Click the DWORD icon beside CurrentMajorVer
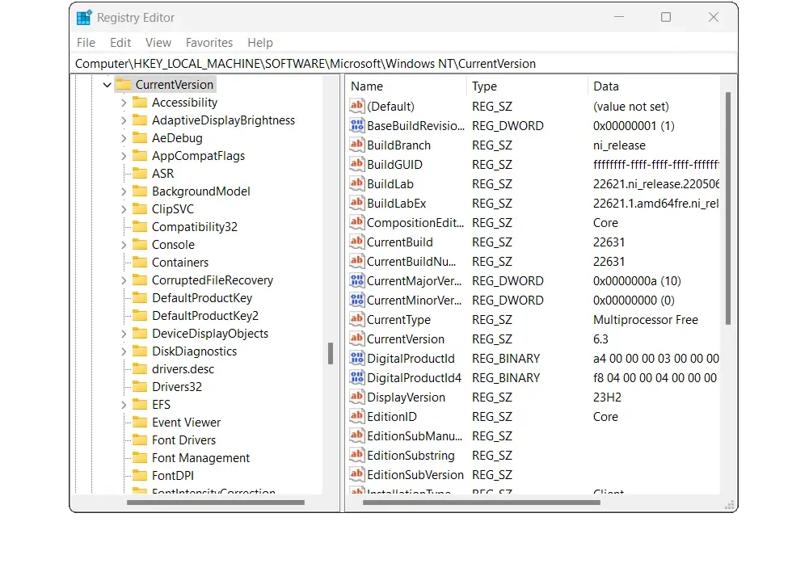 [x=356, y=280]
